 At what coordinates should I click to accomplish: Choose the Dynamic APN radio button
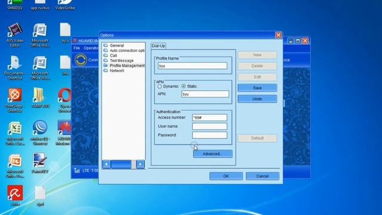(159, 86)
